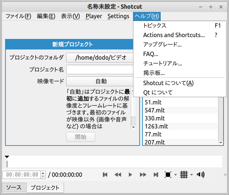Open the Settings menu
The width and height of the screenshot is (229, 195).
click(x=118, y=16)
